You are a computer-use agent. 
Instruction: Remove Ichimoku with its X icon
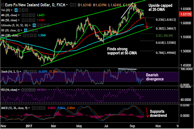(48, 25)
